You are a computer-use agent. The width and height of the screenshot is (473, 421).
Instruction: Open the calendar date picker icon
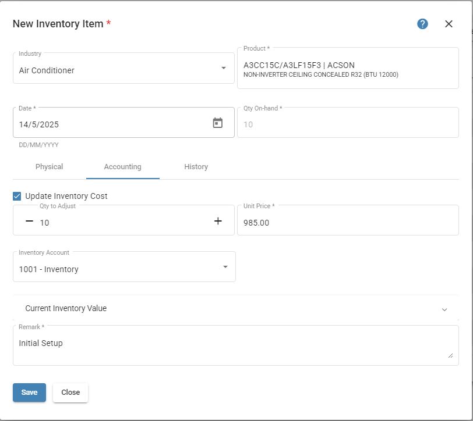(217, 123)
